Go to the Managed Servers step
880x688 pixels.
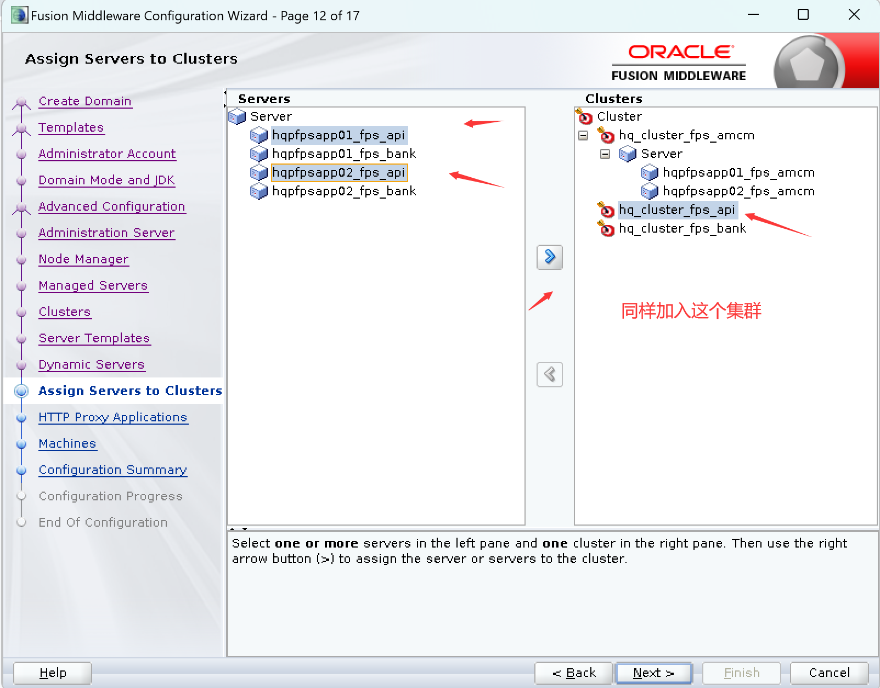click(93, 285)
